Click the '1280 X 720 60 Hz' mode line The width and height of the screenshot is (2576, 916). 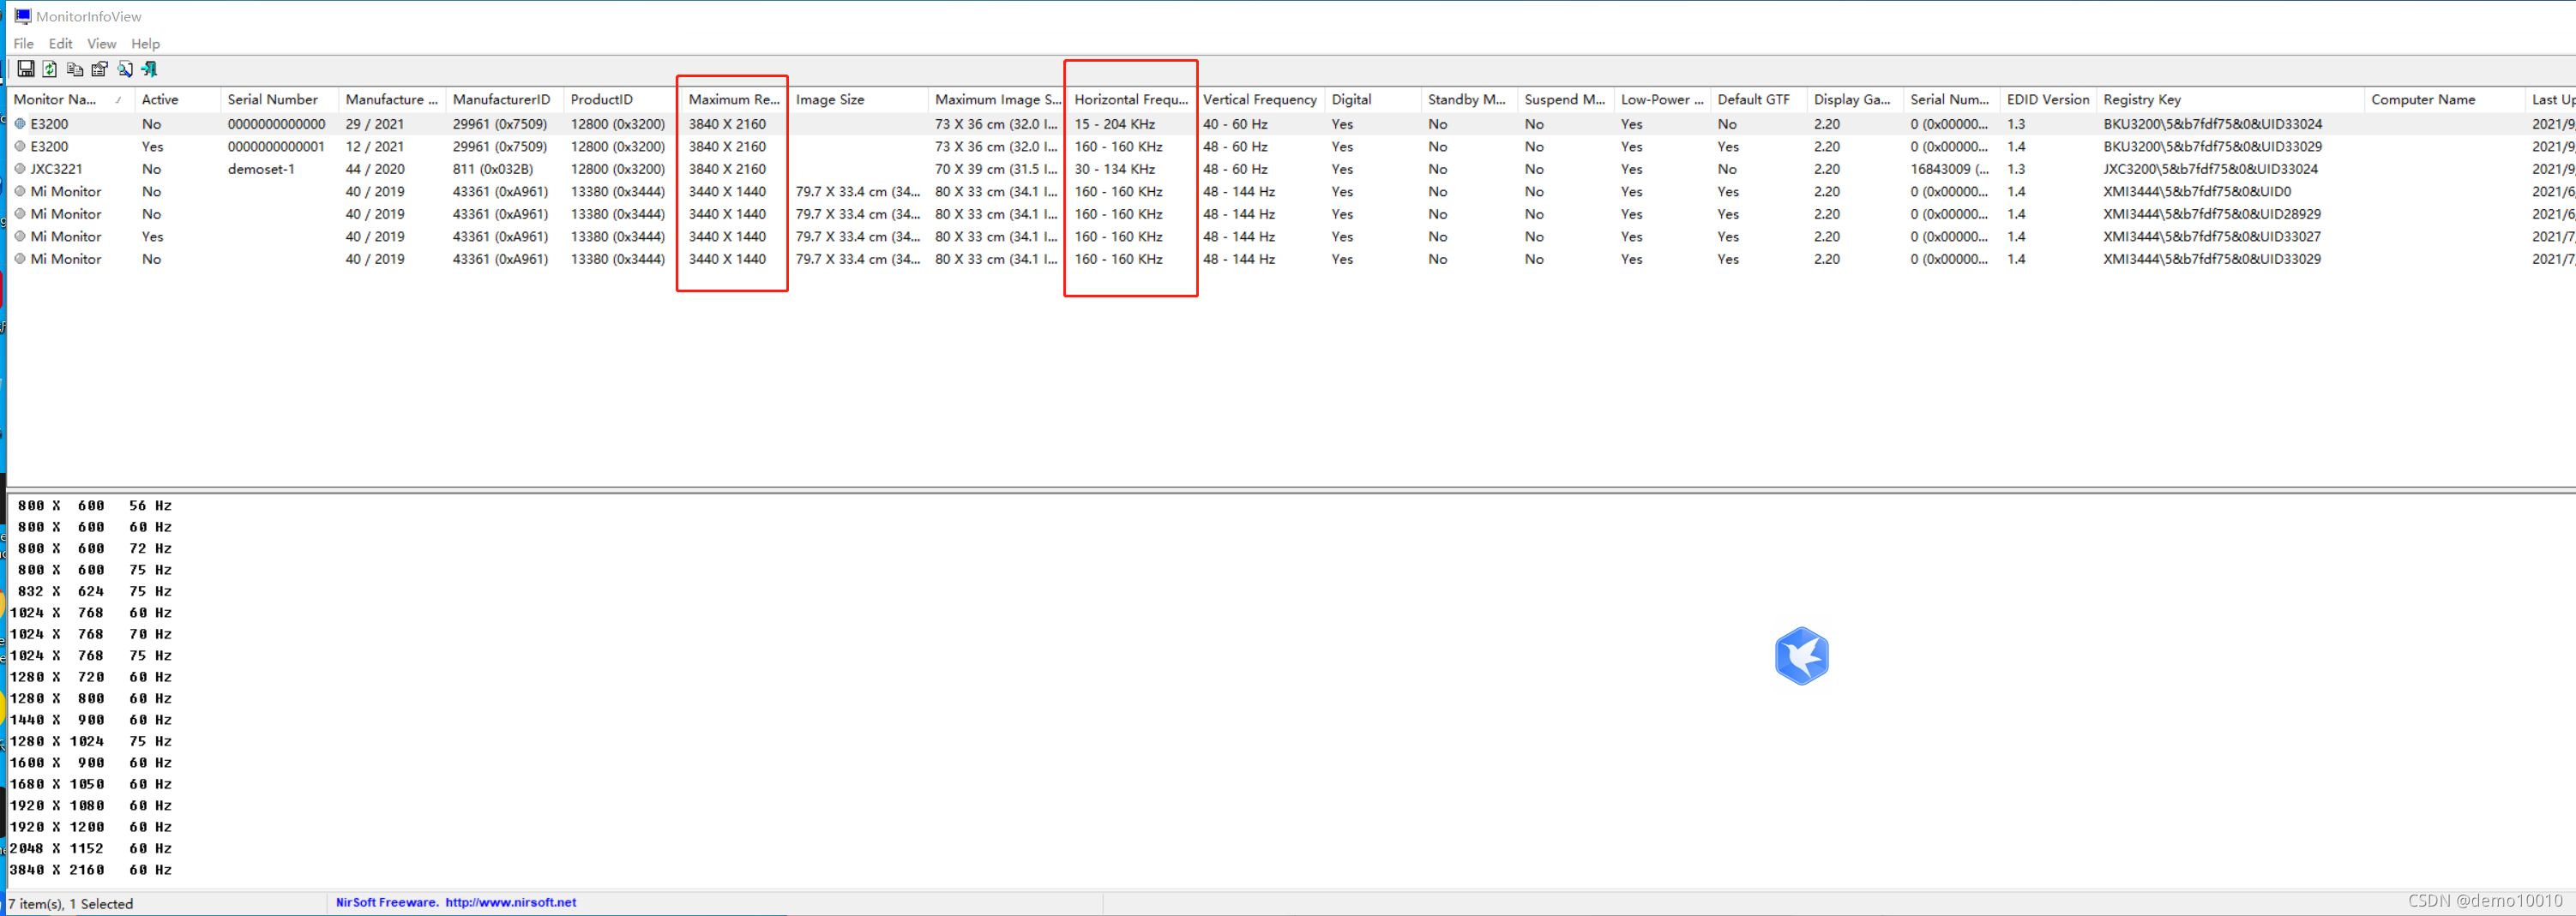[90, 677]
